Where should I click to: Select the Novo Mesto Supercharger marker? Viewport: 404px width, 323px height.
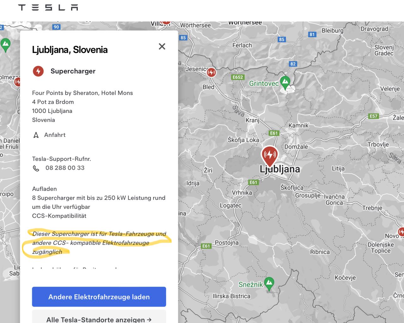tap(401, 232)
